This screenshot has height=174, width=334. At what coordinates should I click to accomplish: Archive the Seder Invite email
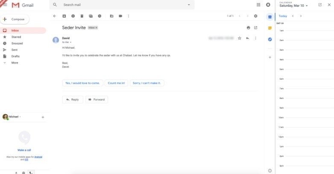(64, 16)
